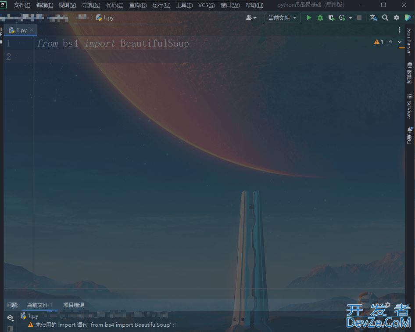Open the 导航(N) menu
The image size is (415, 332).
91,5
